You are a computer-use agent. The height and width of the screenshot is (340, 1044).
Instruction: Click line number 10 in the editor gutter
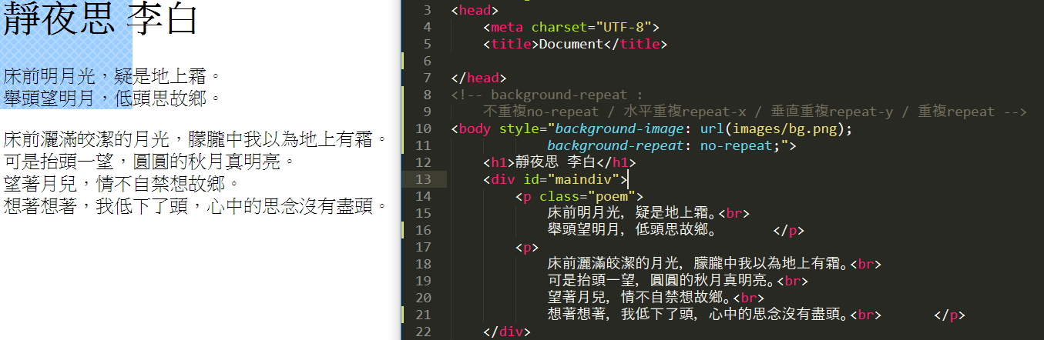pyautogui.click(x=423, y=128)
